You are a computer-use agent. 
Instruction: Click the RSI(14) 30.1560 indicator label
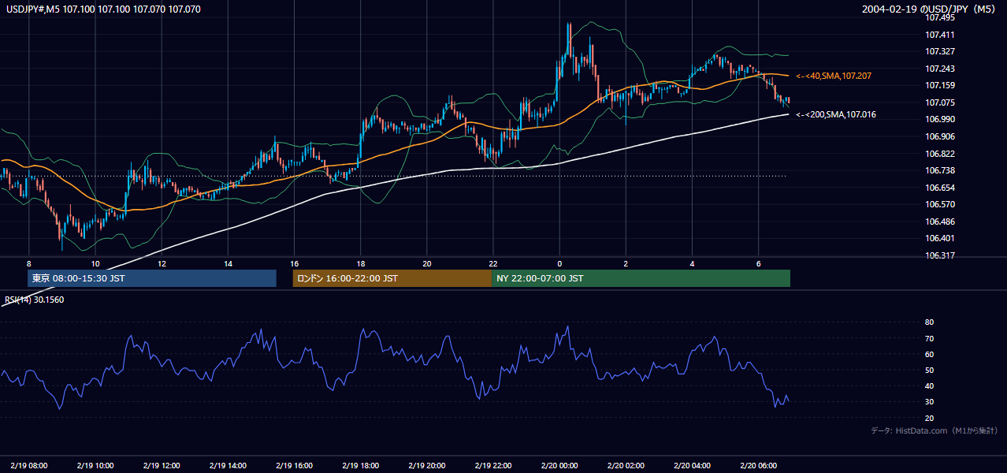point(35,300)
